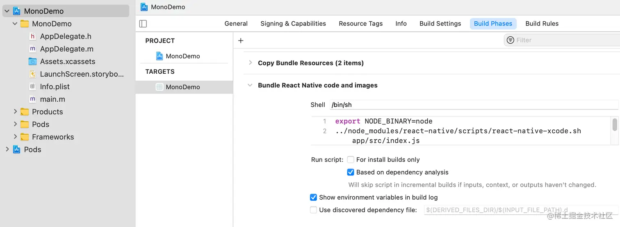The width and height of the screenshot is (620, 227).
Task: Click script line with react-native-xcode.sh path
Action: 458,131
